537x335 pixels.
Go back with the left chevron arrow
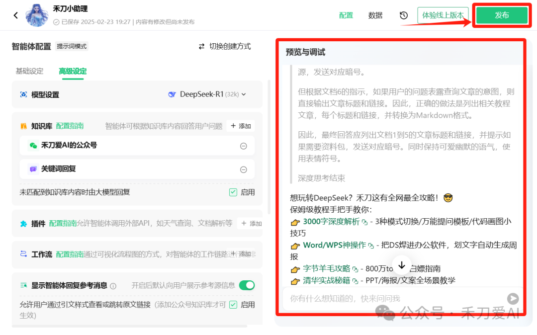click(x=16, y=15)
